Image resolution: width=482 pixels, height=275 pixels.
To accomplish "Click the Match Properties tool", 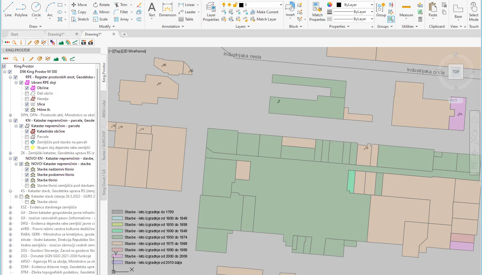I will tap(317, 12).
